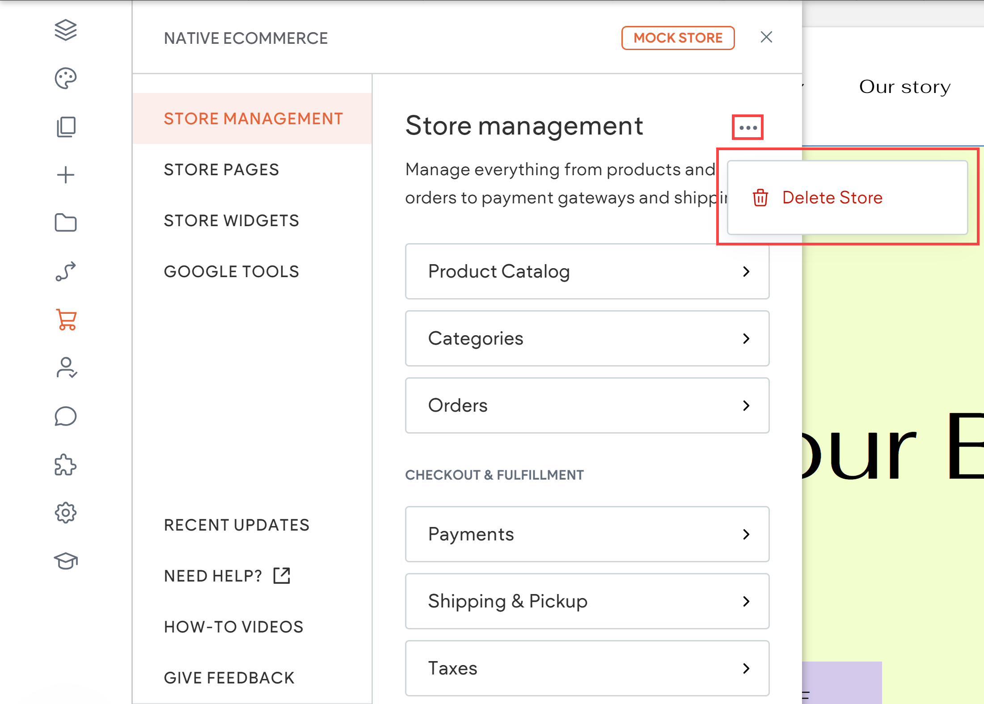
Task: Click the three-dot options menu beside Store management
Action: [x=747, y=127]
